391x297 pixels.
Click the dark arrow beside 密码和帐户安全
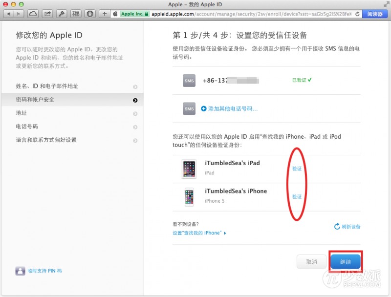coord(135,100)
